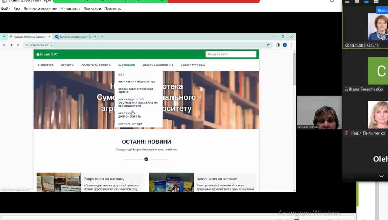The width and height of the screenshot is (388, 220).
Task: View site information icon in address bar
Action: (26, 45)
